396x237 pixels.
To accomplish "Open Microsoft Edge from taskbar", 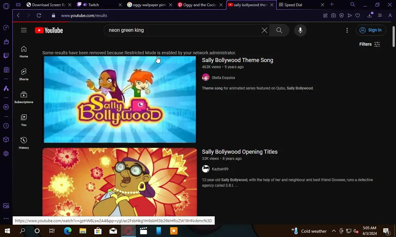I will click(67, 231).
